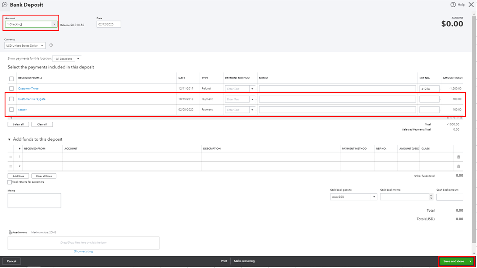Choose Make recurring in the footer
Viewport: 477px width, 268px height.
point(244,261)
